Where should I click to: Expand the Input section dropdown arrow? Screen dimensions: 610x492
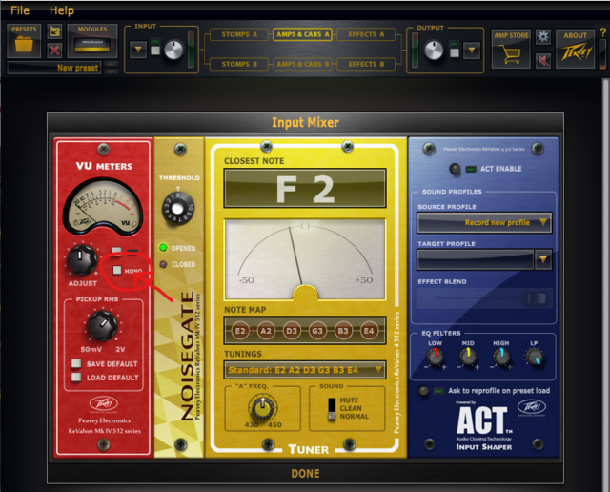(138, 50)
